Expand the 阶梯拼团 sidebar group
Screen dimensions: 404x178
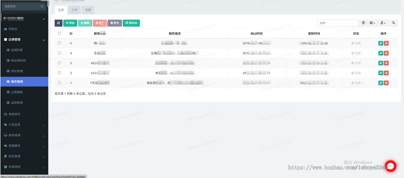coord(24,167)
